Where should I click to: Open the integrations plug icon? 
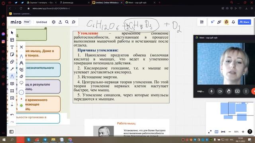coord(74,22)
